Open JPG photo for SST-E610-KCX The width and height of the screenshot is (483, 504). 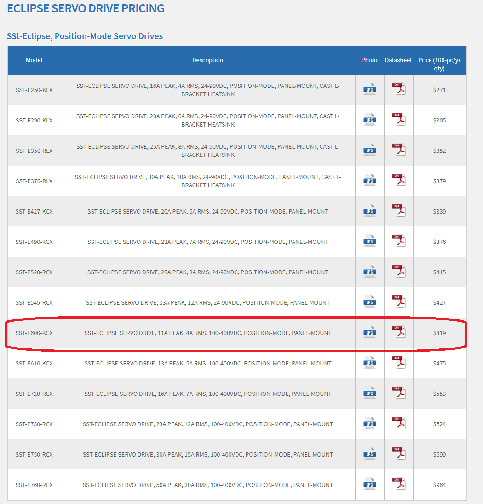pos(370,362)
